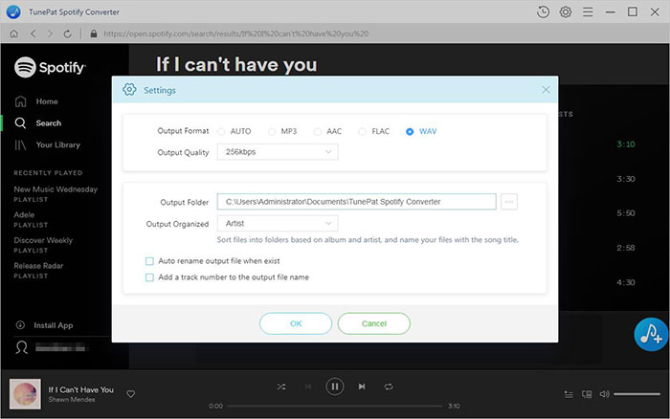Toggle repeat mode

click(x=389, y=386)
